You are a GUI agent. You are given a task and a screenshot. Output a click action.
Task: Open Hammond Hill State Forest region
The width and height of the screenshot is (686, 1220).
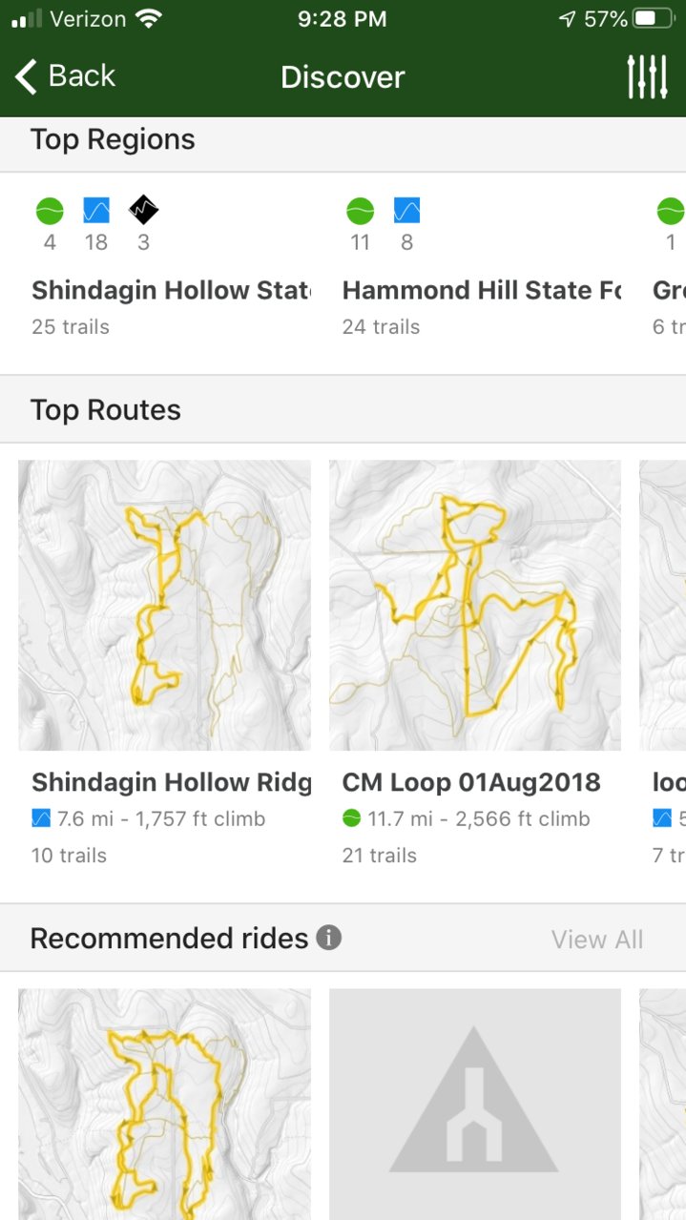pos(482,290)
